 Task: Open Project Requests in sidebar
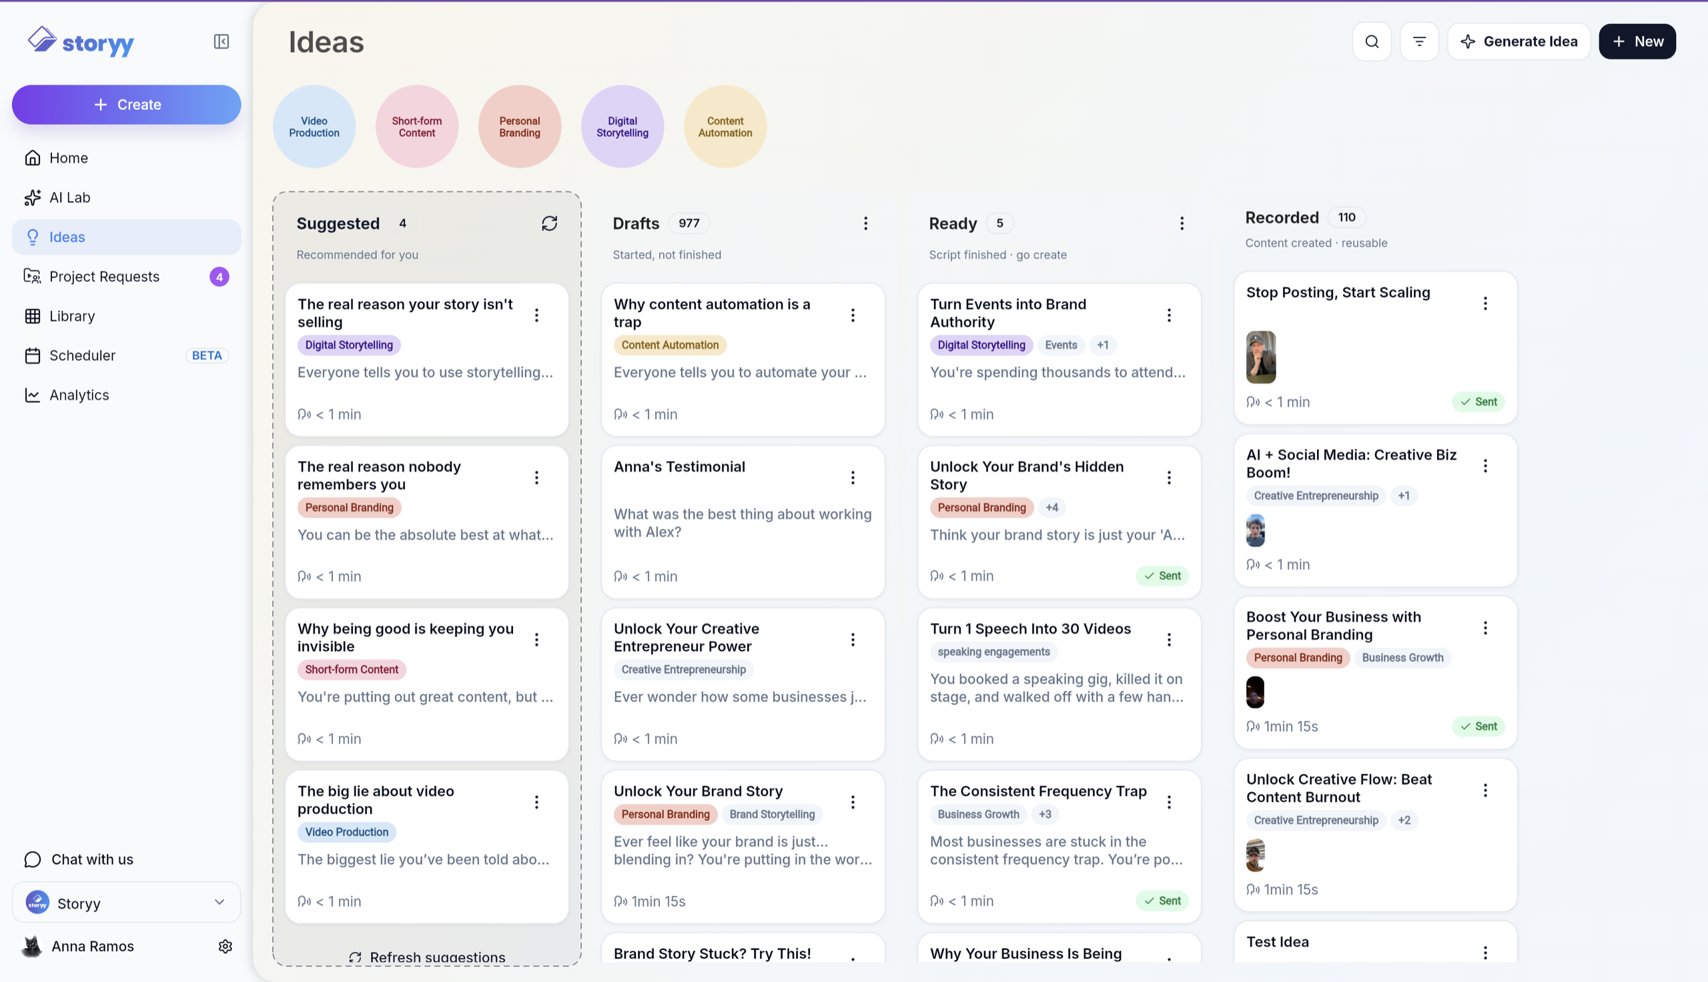(126, 277)
